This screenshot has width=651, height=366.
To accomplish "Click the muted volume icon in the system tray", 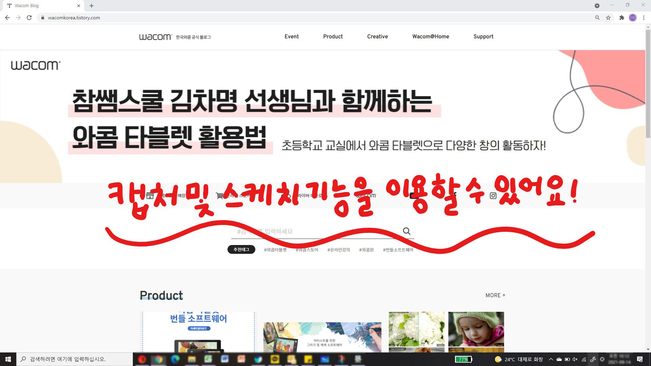I will (575, 359).
